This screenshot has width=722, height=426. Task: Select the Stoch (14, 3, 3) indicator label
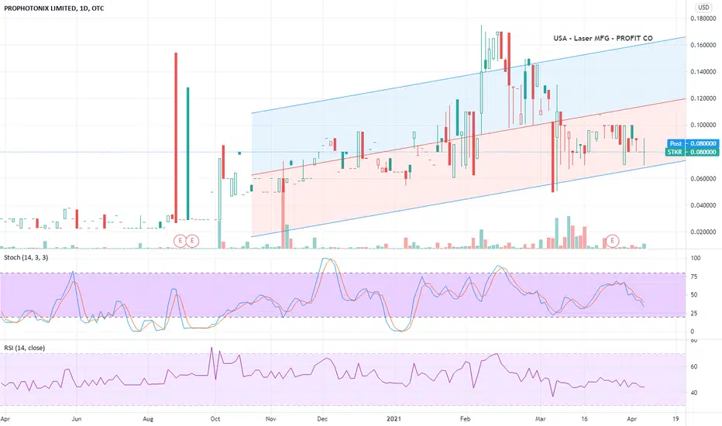[x=26, y=257]
